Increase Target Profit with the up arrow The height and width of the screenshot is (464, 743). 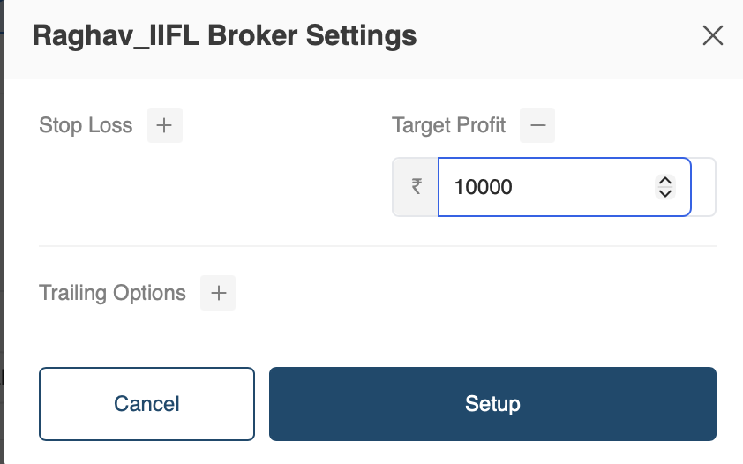[x=665, y=181]
